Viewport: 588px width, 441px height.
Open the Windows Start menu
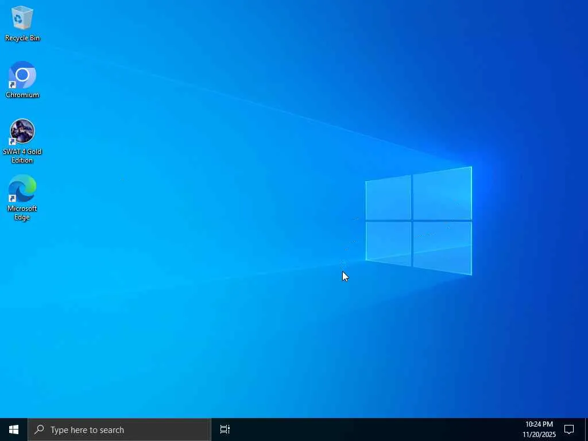[x=14, y=430]
